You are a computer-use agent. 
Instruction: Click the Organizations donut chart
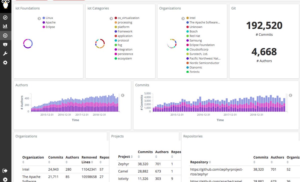click(172, 44)
